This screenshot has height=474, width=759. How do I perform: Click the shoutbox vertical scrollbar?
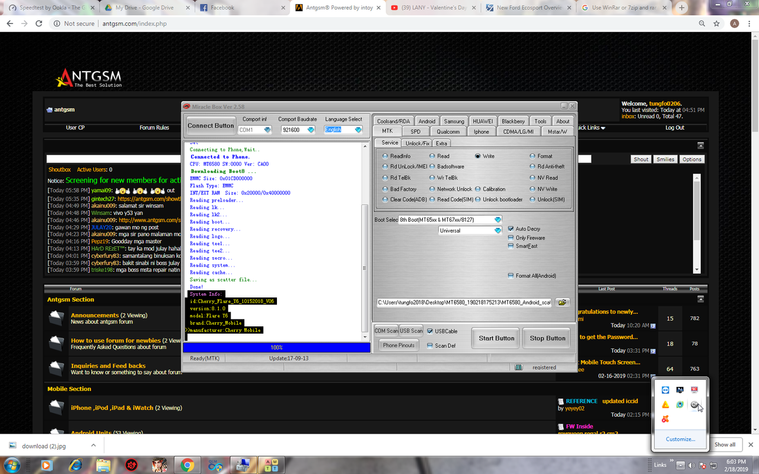(697, 223)
